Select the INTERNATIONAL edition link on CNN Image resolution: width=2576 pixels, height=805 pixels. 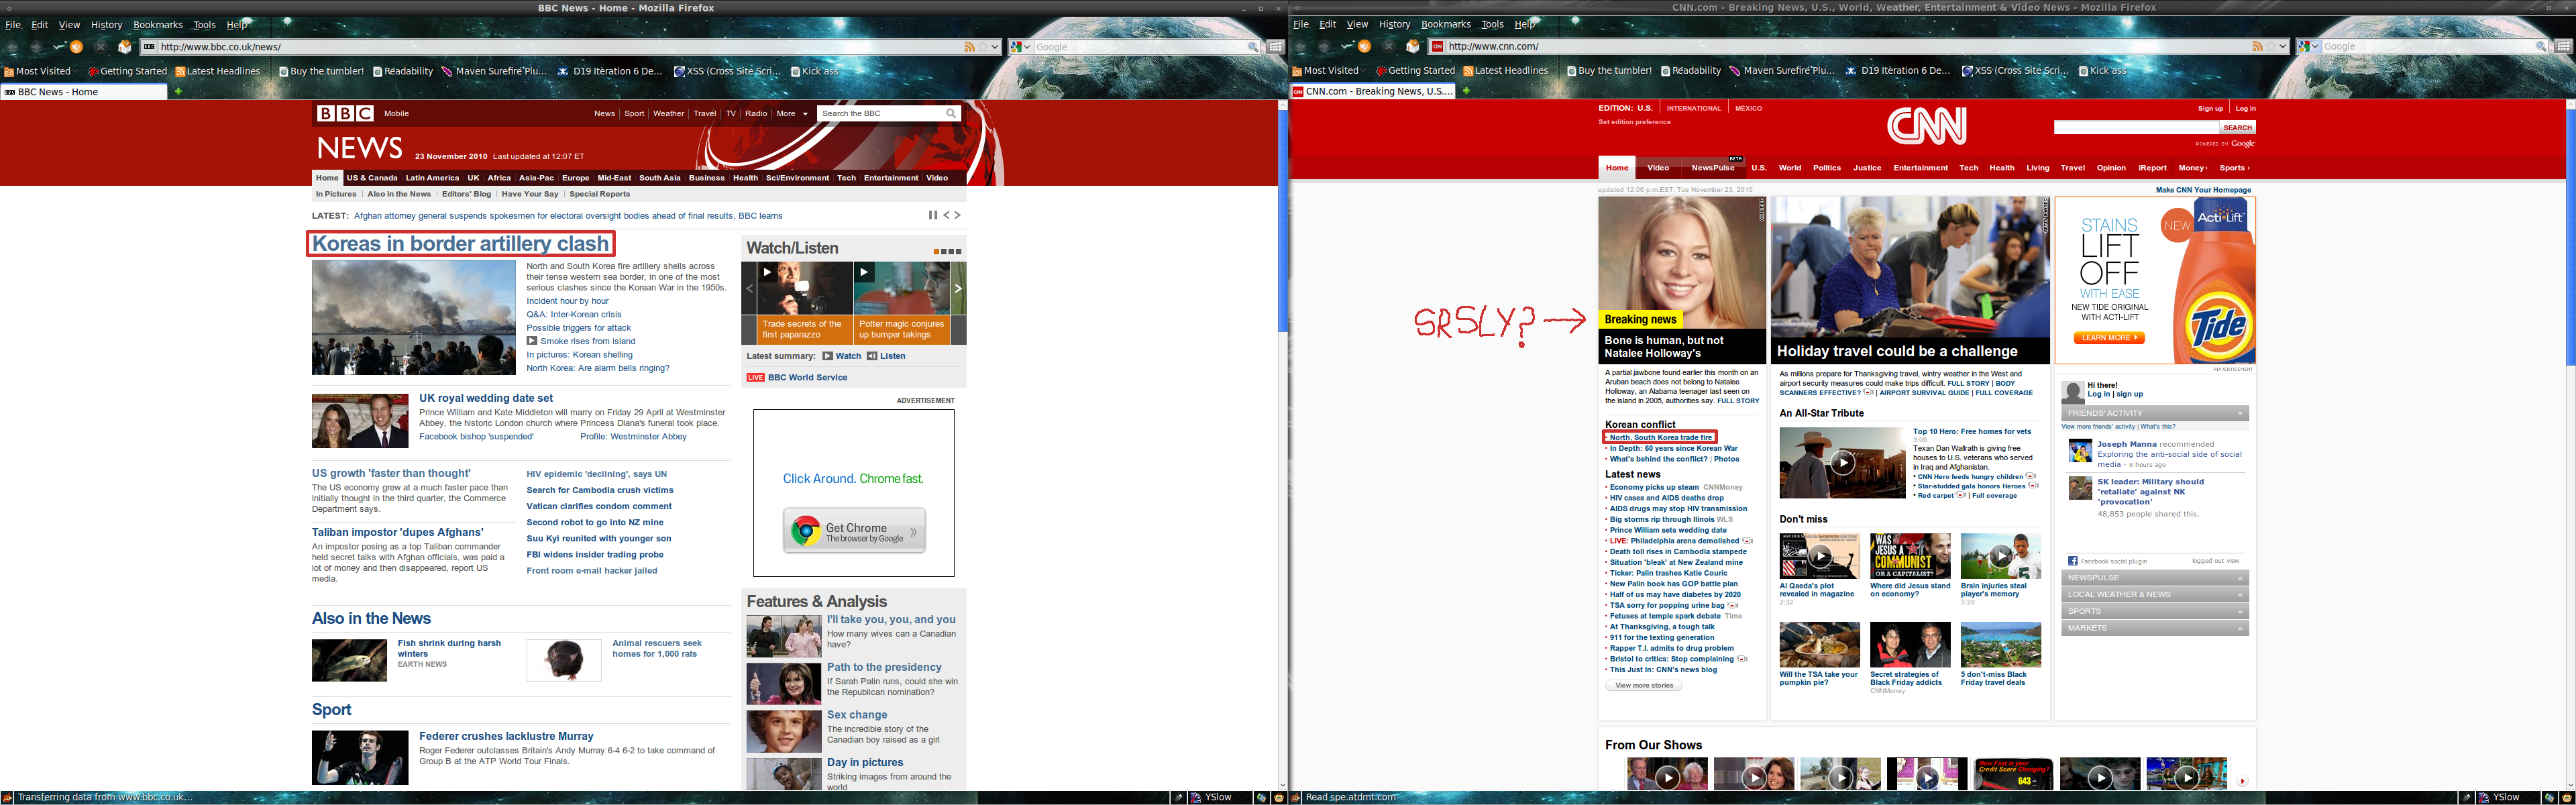[x=1693, y=108]
